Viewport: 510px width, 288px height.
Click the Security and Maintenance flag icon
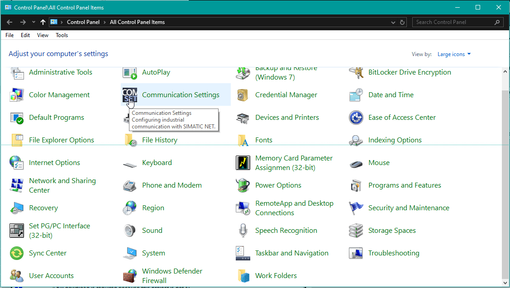pos(356,208)
